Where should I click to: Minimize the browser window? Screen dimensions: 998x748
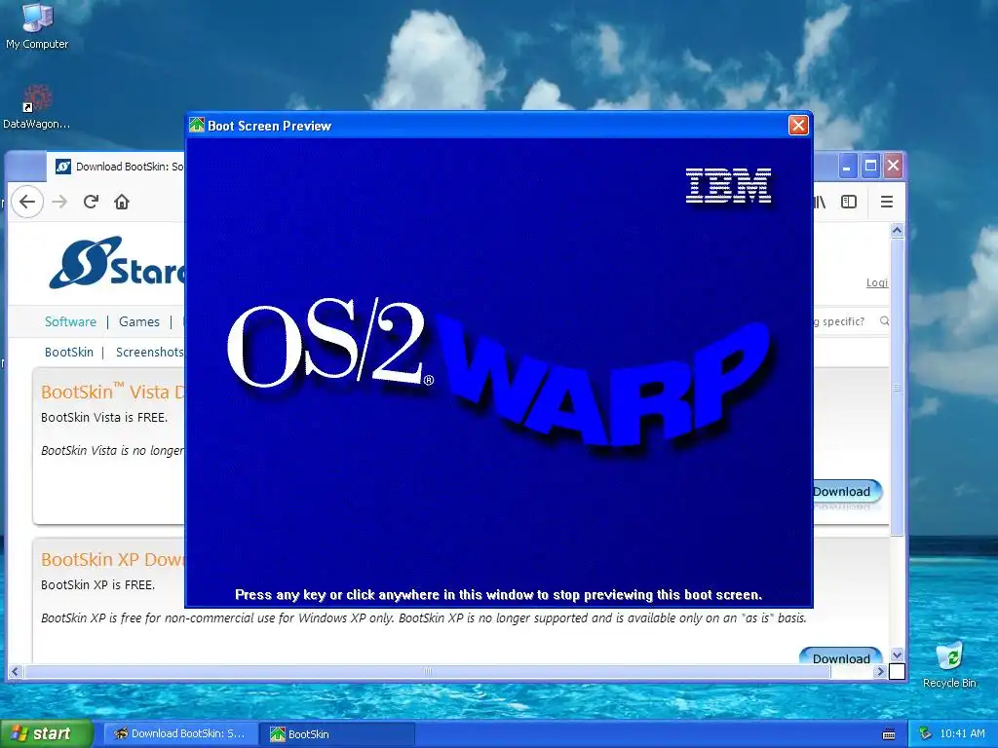(847, 167)
